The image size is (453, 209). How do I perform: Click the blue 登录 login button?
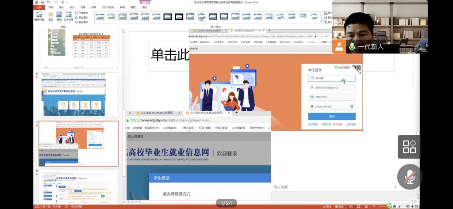click(331, 117)
